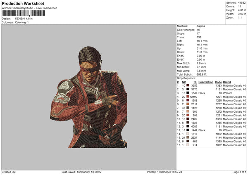Click the Created By footer label

click(9, 172)
